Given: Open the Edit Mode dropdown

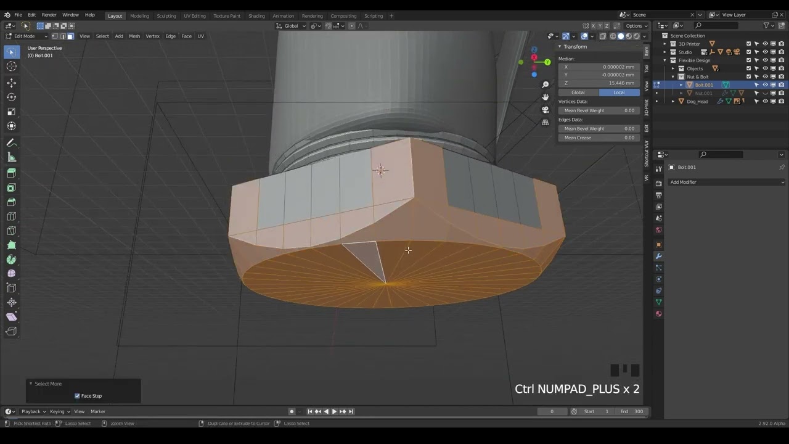Looking at the screenshot, I should 27,36.
